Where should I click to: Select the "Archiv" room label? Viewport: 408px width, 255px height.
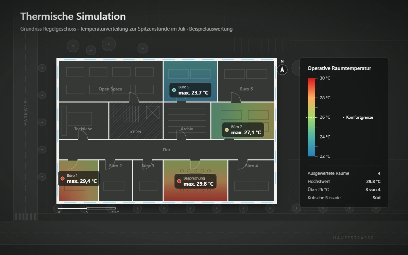click(x=187, y=129)
